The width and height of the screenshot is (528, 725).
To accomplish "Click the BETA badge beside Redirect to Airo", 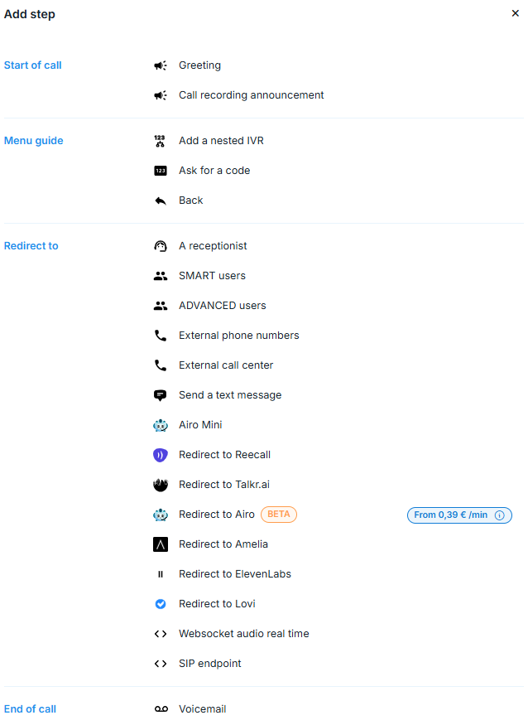I will click(279, 515).
